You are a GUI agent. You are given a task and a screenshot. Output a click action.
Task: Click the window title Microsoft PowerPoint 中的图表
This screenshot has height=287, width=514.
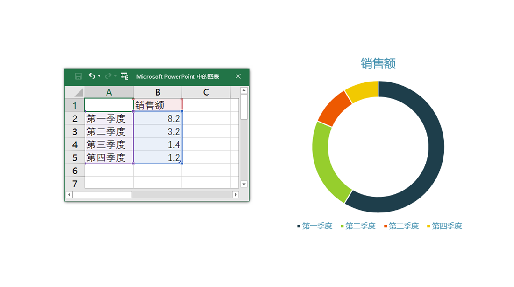pos(178,76)
